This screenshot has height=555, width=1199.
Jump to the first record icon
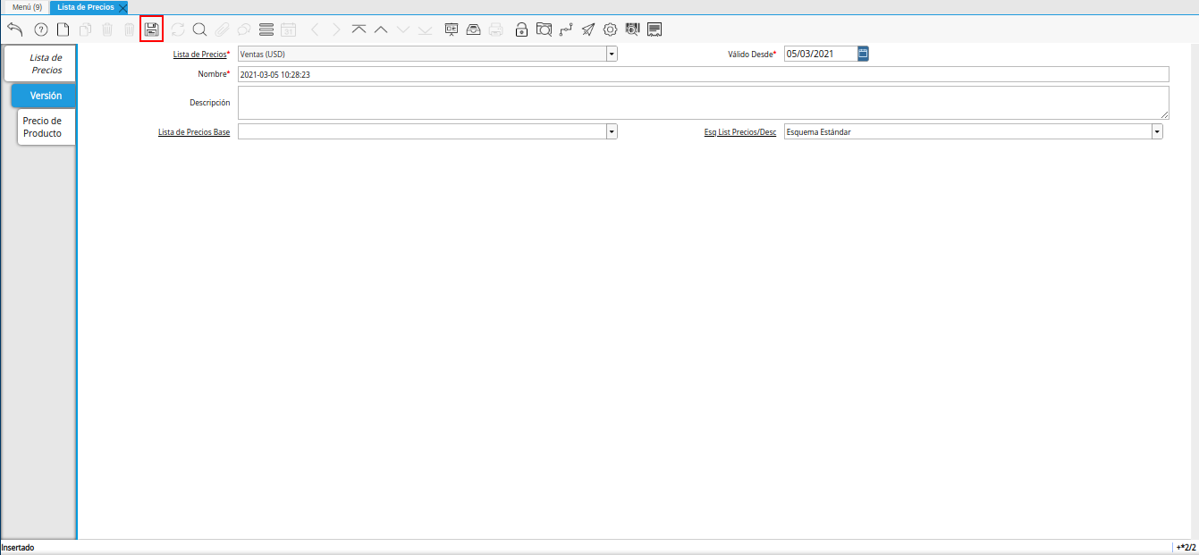pyautogui.click(x=359, y=29)
